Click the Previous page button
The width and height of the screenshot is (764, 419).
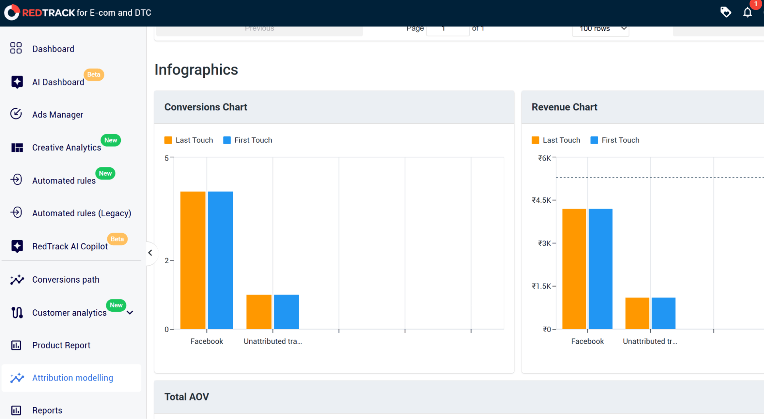pos(260,30)
